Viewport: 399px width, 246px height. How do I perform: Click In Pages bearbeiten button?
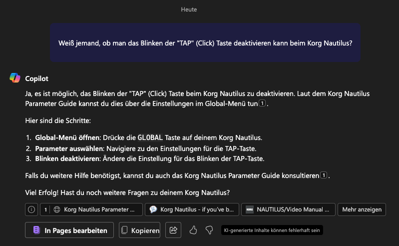click(x=69, y=230)
